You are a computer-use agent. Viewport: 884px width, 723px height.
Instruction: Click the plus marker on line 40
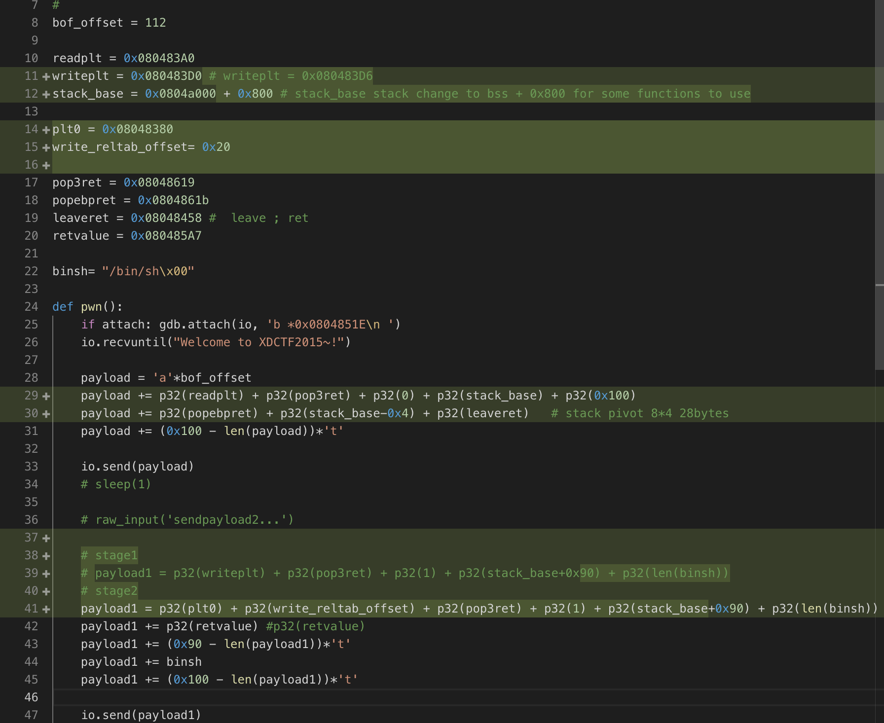click(x=46, y=591)
